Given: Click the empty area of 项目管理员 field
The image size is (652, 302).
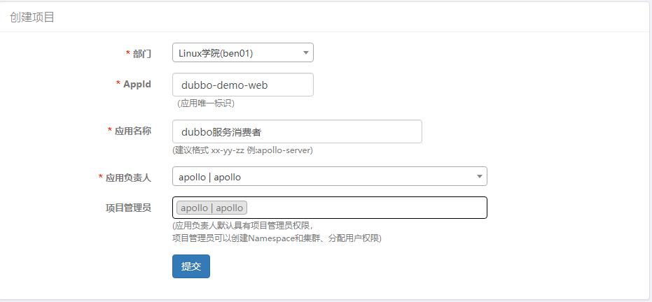Looking at the screenshot, I should point(364,208).
